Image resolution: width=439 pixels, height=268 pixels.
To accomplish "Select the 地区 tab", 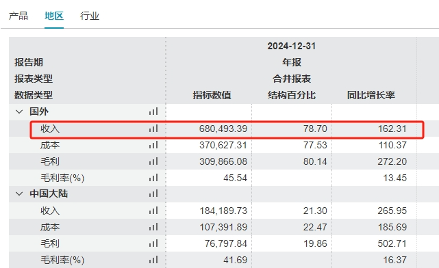I will coord(54,16).
